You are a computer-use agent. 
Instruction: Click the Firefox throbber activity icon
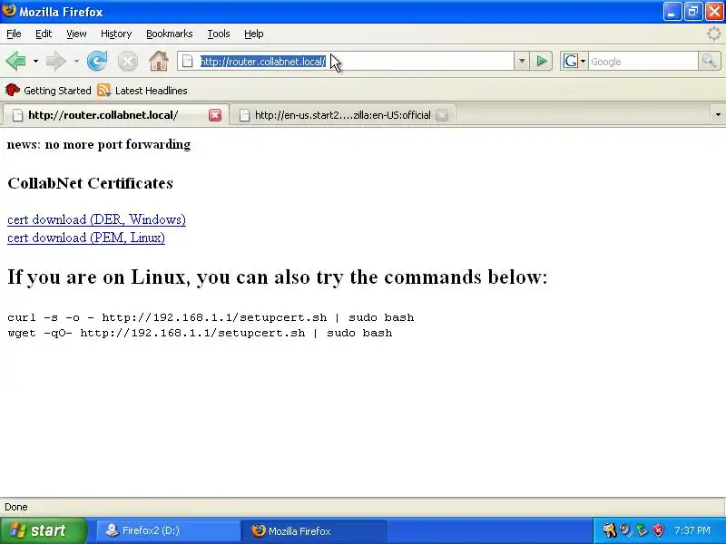tap(713, 34)
